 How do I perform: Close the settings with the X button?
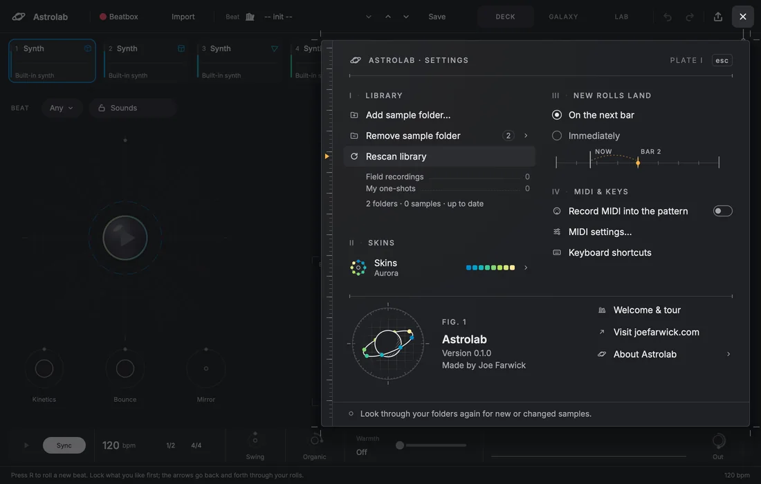[x=742, y=17]
